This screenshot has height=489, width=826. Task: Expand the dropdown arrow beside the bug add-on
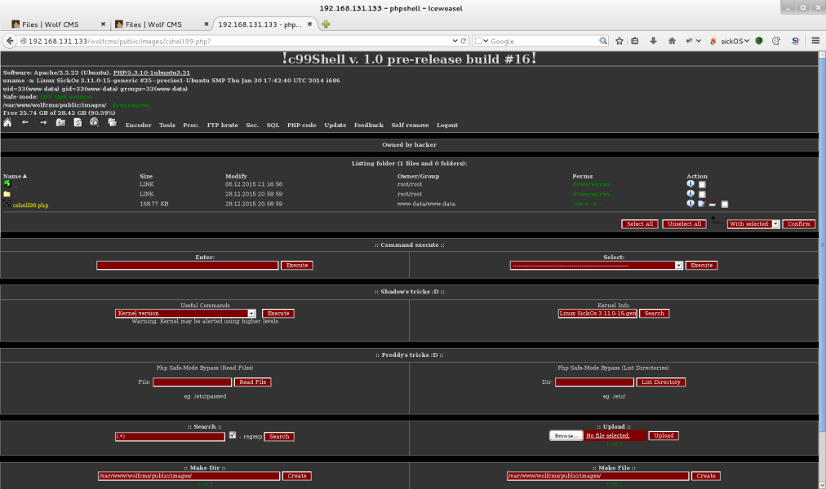[699, 41]
